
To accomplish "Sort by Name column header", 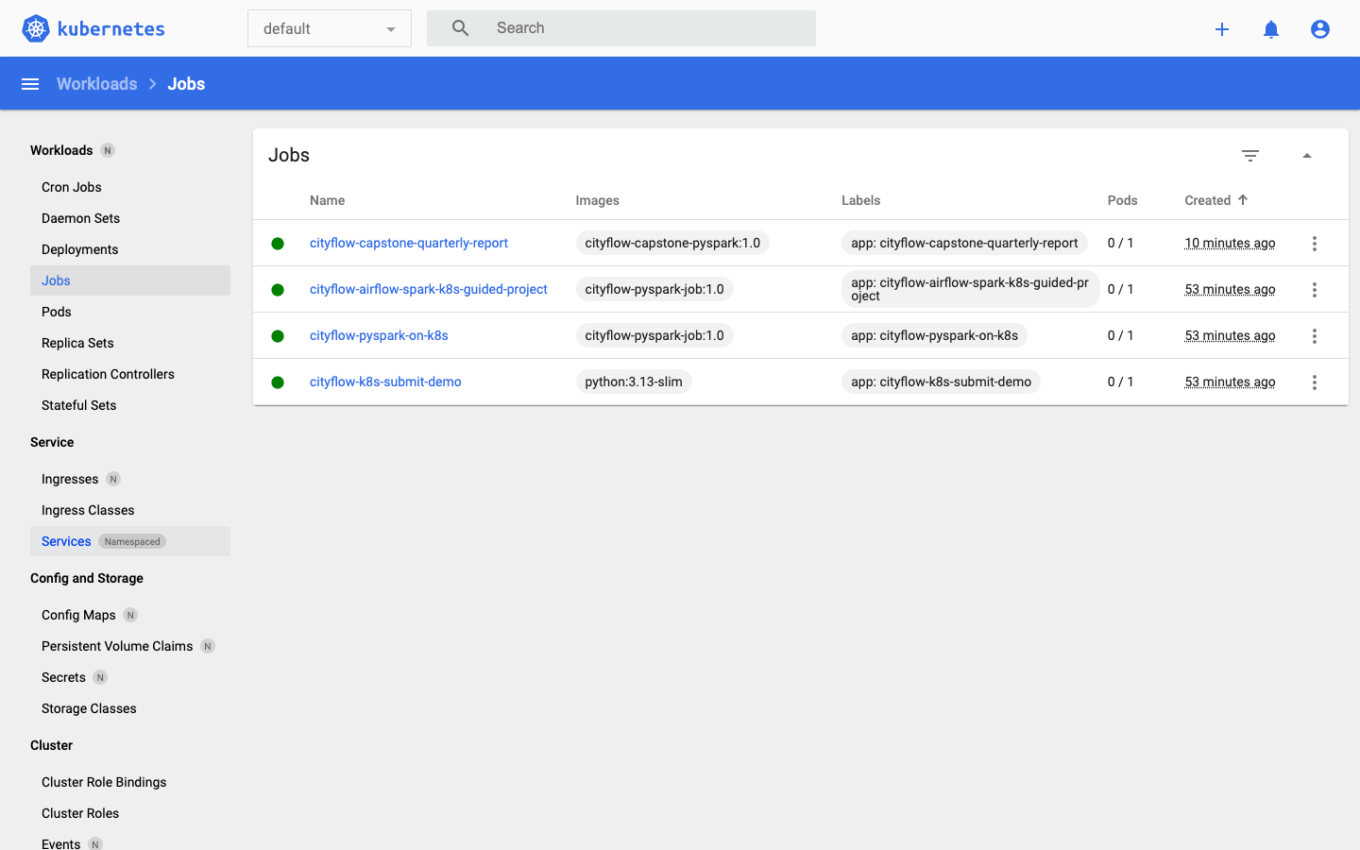I will 328,200.
